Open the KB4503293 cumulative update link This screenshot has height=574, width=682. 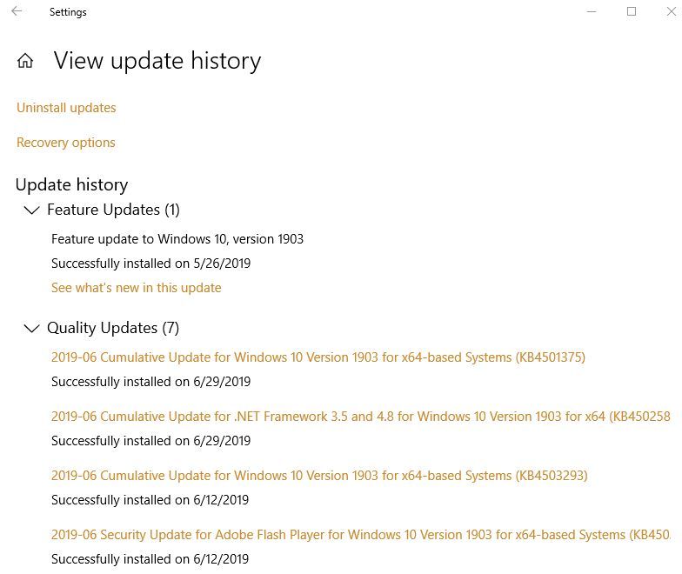[319, 476]
